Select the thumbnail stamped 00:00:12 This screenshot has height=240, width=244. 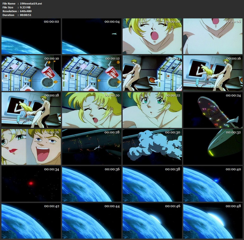(x=92, y=73)
